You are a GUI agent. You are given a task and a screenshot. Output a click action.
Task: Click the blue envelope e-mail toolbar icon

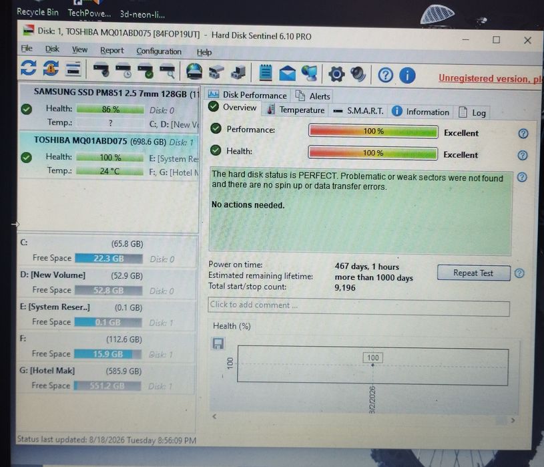tap(287, 73)
